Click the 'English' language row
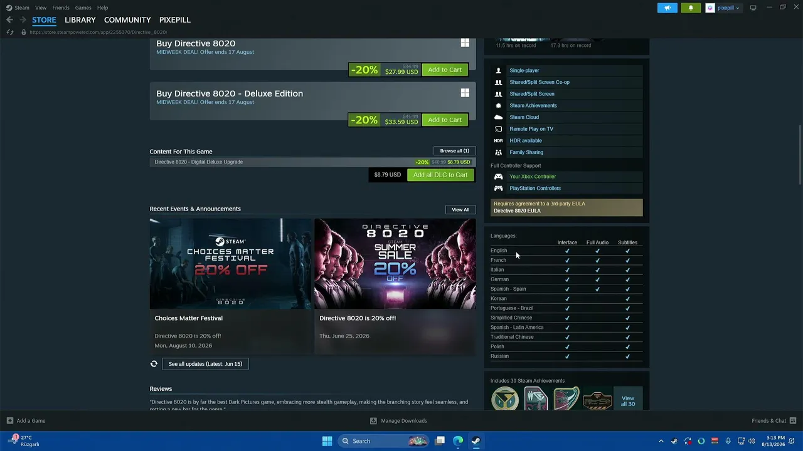 566,251
